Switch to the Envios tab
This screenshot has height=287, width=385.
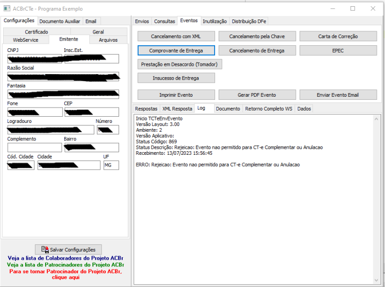pos(142,22)
